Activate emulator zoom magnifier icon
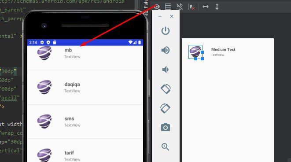Screen dimensions: 291x162 [x=165, y=147]
